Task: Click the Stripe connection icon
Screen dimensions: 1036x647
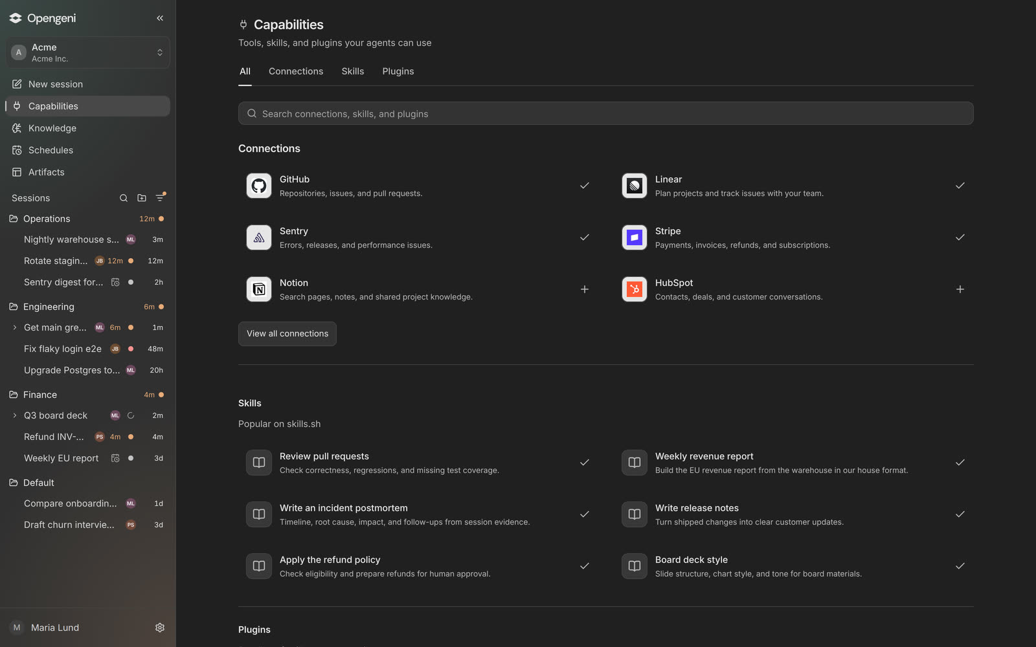Action: (x=635, y=237)
